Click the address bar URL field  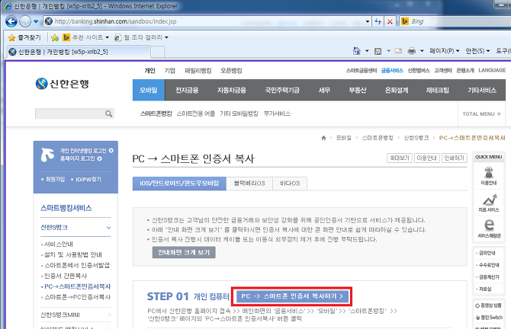click(x=207, y=21)
